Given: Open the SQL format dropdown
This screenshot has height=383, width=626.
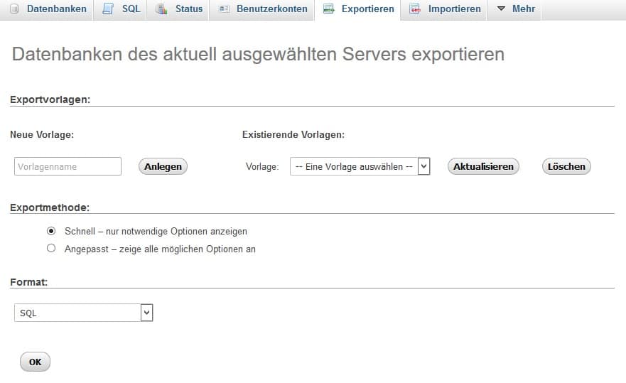Looking at the screenshot, I should click(83, 313).
